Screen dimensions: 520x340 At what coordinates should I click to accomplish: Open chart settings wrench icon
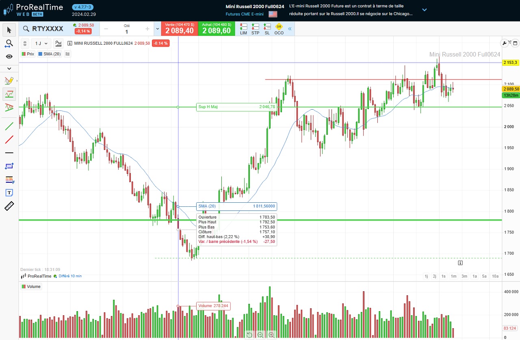tap(505, 43)
